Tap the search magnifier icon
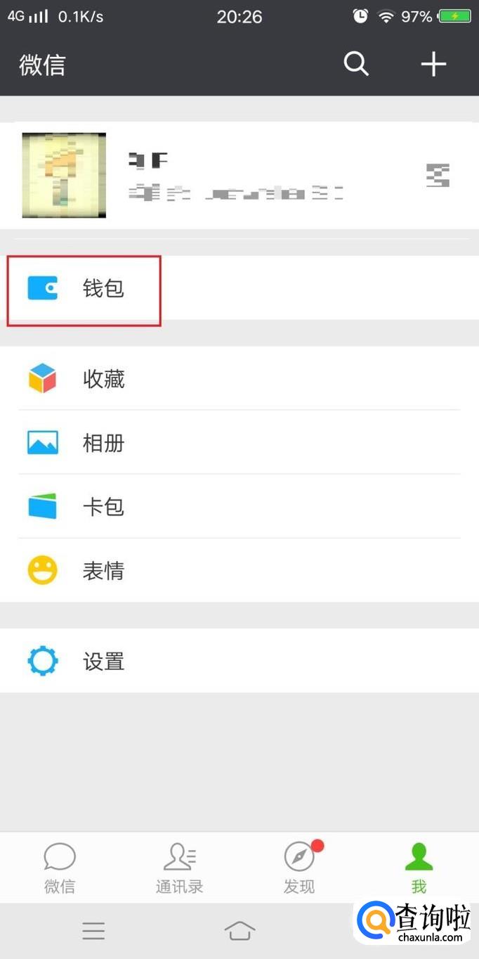The image size is (479, 959). pos(356,64)
